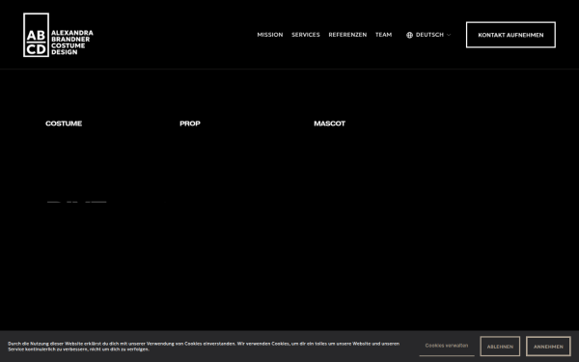Viewport: 579px width, 362px height.
Task: Select the Costume heading
Action: point(64,124)
